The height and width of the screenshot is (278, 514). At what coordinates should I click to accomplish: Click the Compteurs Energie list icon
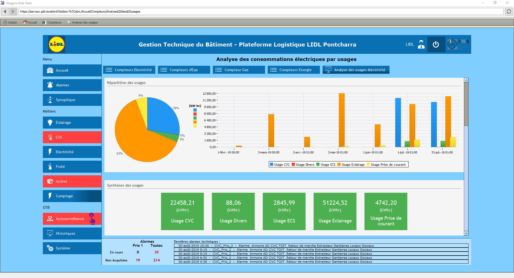pyautogui.click(x=274, y=70)
